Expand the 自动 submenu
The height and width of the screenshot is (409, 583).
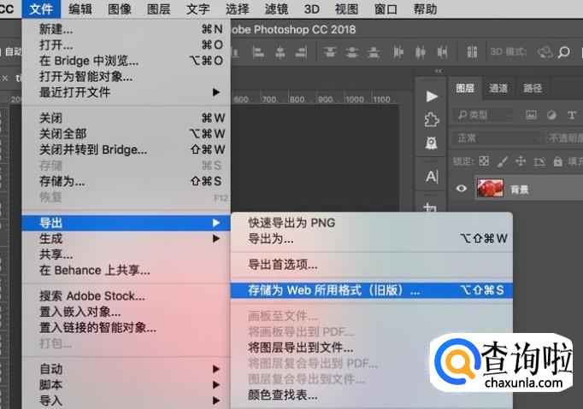tap(127, 369)
